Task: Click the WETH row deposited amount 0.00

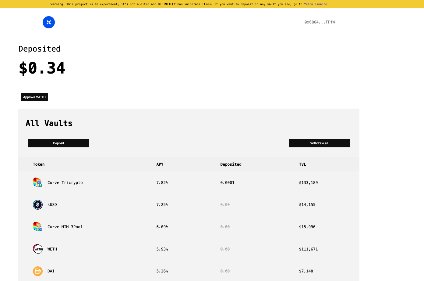Action: (225, 249)
